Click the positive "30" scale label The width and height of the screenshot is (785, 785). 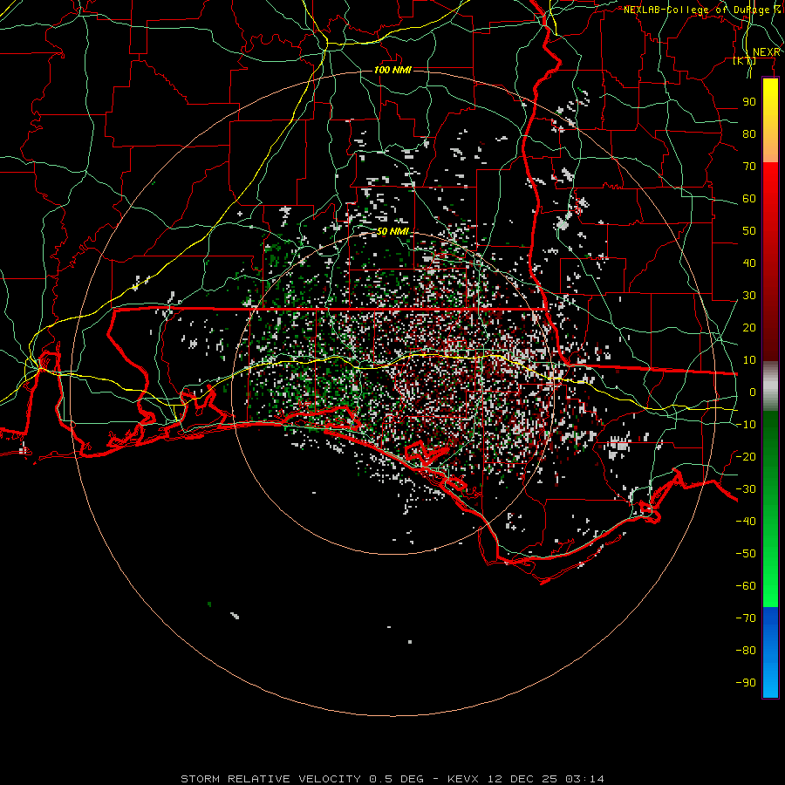tap(749, 296)
